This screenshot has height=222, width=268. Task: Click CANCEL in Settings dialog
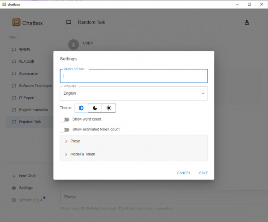pos(184,173)
